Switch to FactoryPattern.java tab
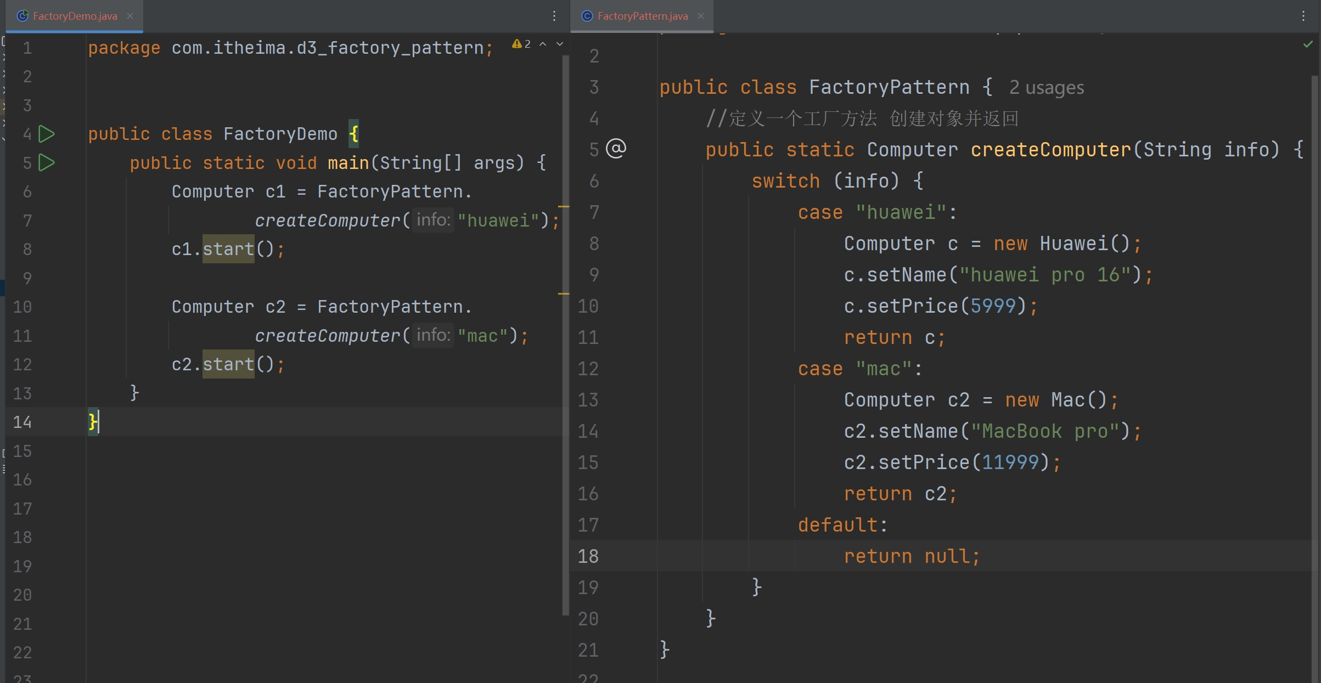The height and width of the screenshot is (683, 1321). click(x=642, y=16)
